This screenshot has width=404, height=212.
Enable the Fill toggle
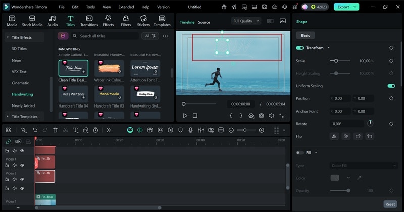click(300, 152)
